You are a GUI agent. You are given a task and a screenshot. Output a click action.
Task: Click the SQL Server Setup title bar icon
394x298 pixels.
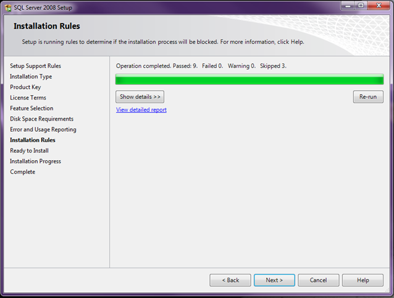pos(8,8)
